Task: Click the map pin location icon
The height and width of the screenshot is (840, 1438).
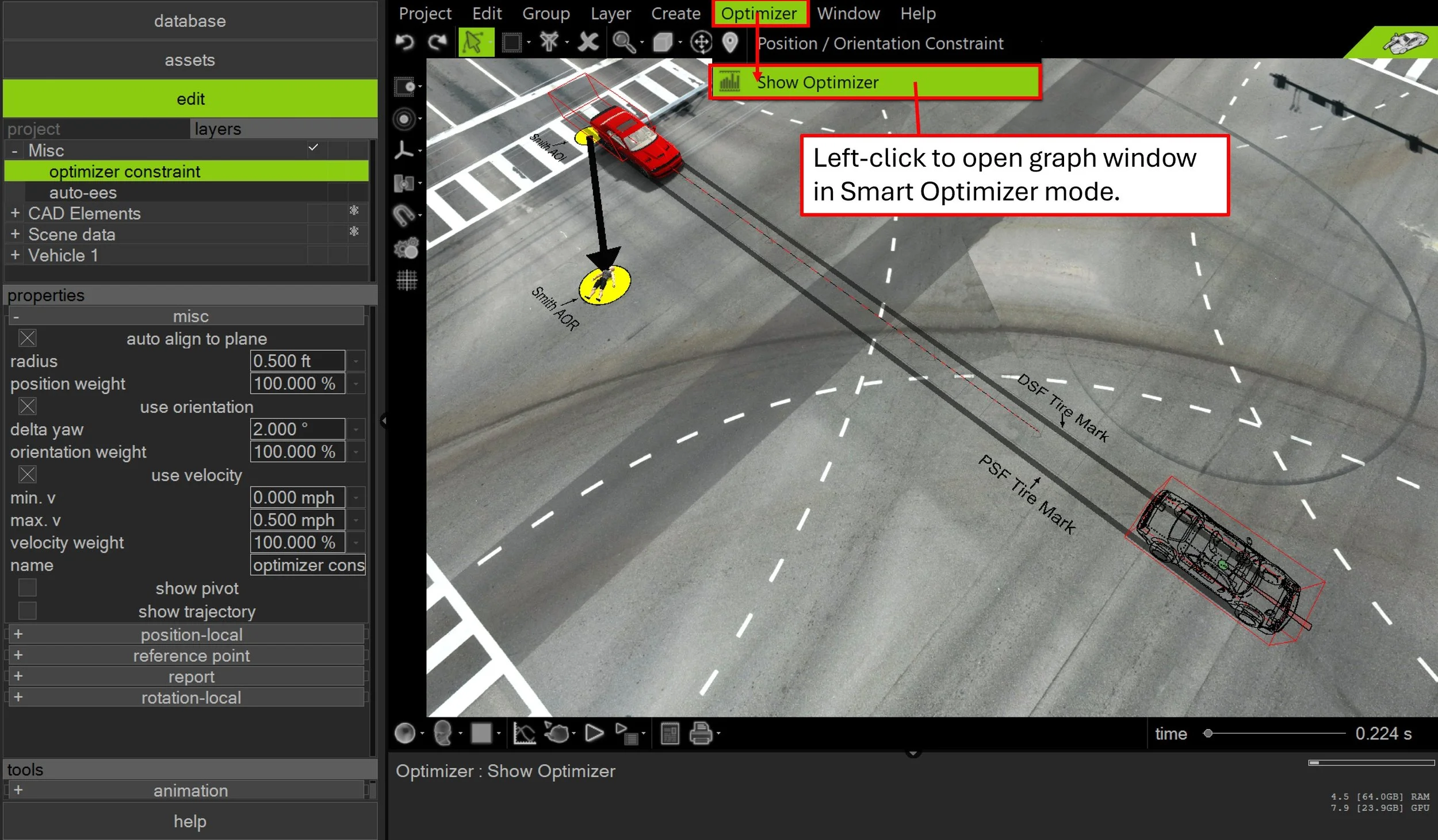Action: point(730,42)
